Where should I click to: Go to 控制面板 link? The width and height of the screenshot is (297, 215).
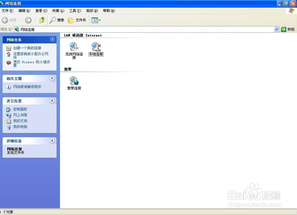pyautogui.click(x=20, y=109)
